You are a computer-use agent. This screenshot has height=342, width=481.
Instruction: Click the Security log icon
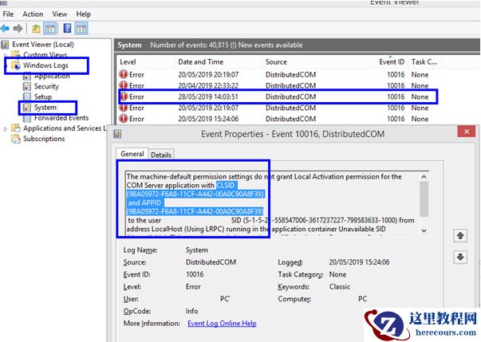[x=27, y=86]
